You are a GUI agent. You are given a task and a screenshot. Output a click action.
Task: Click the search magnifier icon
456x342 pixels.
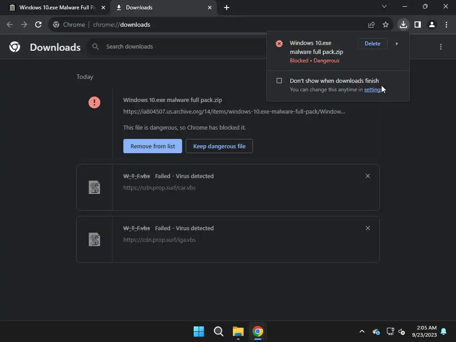coord(95,46)
